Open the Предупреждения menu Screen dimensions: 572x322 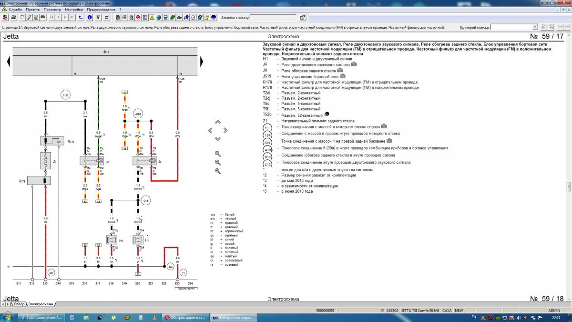tap(102, 10)
